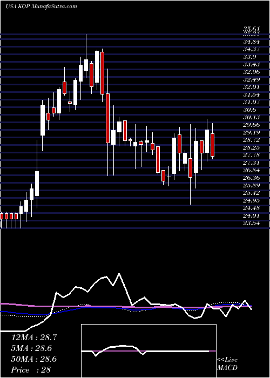
Task: Click the 5MA : 28.6 indicator text
Action: [x=31, y=348]
